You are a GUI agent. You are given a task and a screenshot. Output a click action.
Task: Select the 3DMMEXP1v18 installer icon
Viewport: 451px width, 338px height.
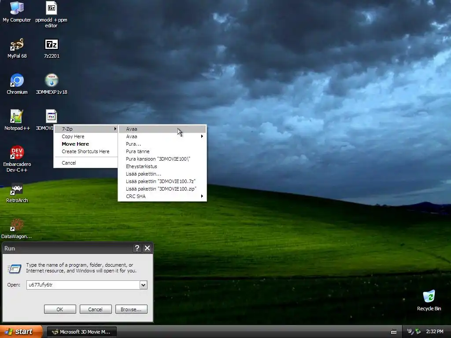(x=52, y=84)
